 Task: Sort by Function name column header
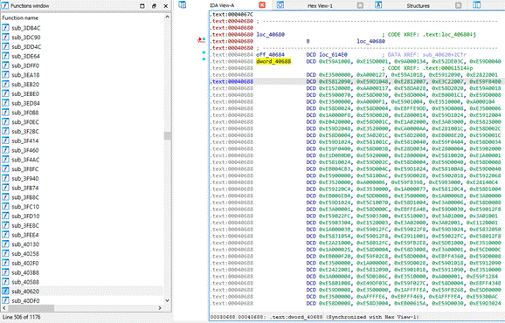tap(20, 17)
